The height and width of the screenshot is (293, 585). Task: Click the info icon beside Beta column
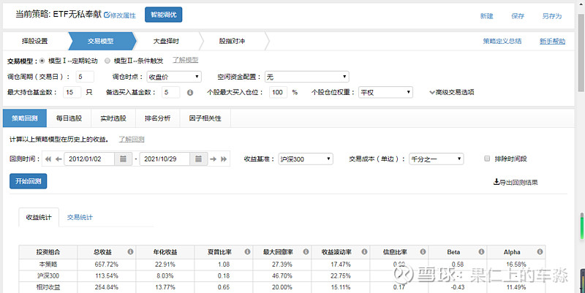[481, 252]
